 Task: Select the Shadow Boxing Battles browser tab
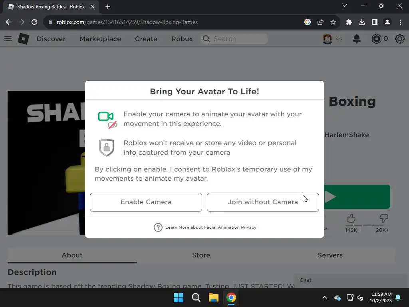point(51,7)
